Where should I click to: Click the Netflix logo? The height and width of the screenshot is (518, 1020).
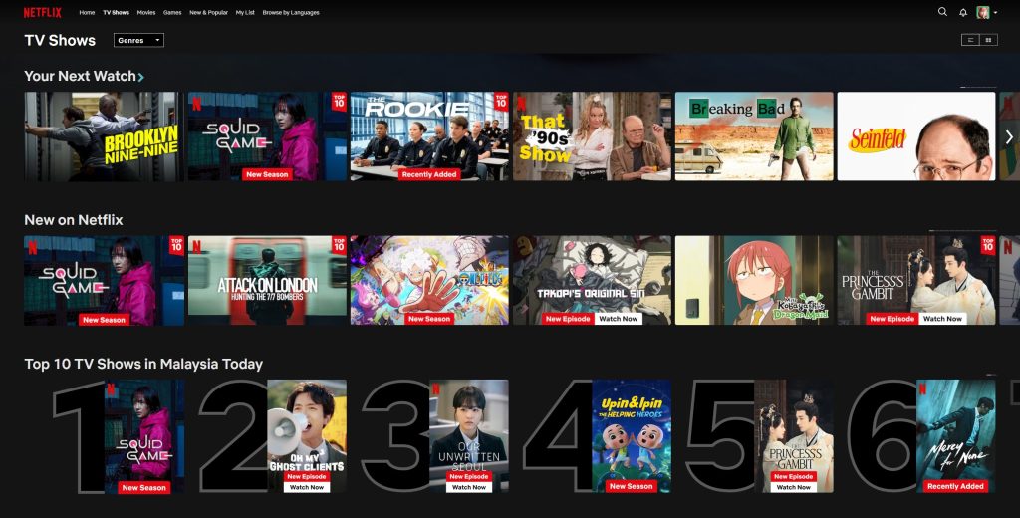(x=42, y=12)
